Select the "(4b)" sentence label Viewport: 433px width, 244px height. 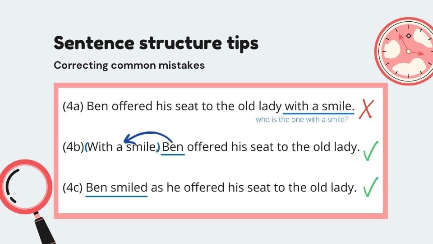tap(73, 147)
